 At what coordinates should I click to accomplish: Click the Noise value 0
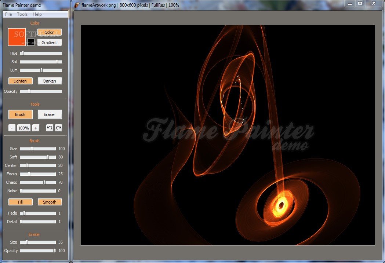coord(59,191)
